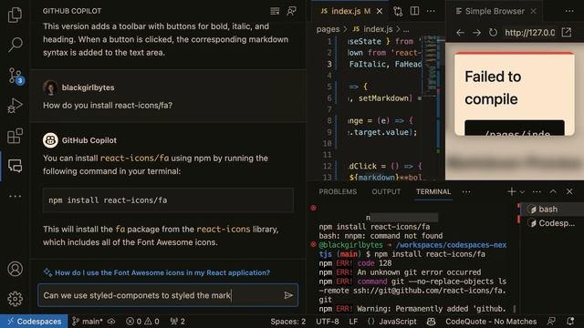The height and width of the screenshot is (328, 584).
Task: Open Simple Browser more actions menu
Action: 569,11
